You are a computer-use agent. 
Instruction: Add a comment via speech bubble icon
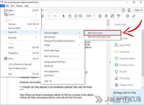point(128,16)
